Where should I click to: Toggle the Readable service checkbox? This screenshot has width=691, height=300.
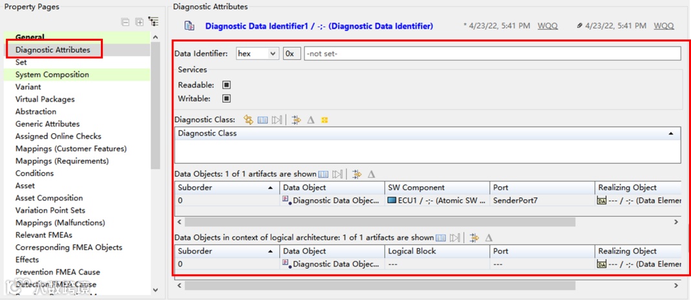pos(226,85)
